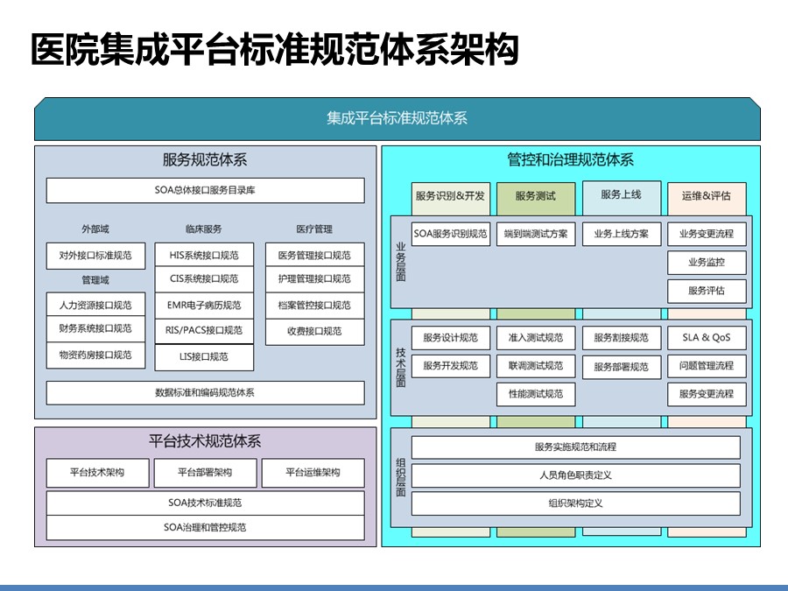Select LIS接口规范 box

tap(204, 357)
